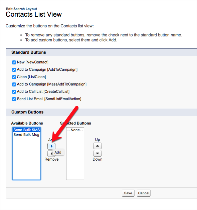
Task: Select --None-- in Selected Buttons list
Action: (75, 130)
